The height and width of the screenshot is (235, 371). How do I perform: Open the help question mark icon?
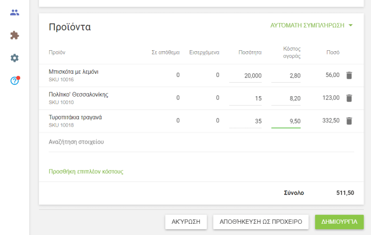click(15, 81)
